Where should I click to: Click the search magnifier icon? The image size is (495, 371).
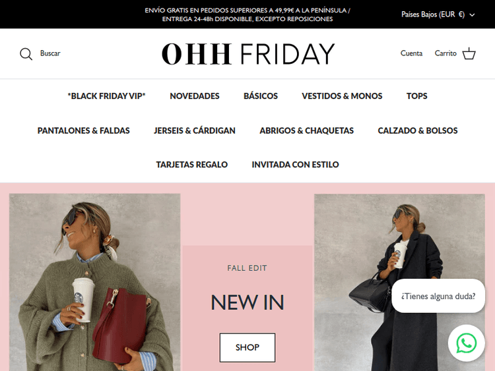pos(26,54)
